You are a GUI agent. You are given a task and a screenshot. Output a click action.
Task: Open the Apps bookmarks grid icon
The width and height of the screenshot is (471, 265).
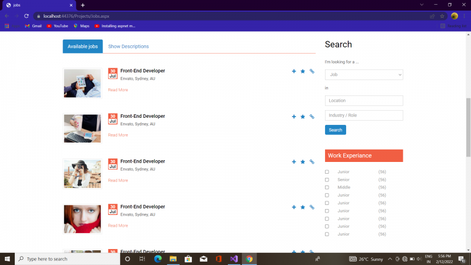click(6, 26)
